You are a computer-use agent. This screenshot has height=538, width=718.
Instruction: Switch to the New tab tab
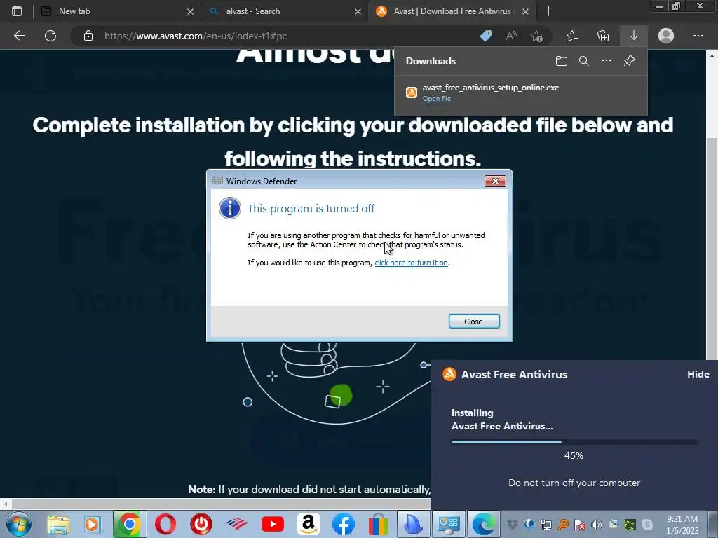[117, 11]
